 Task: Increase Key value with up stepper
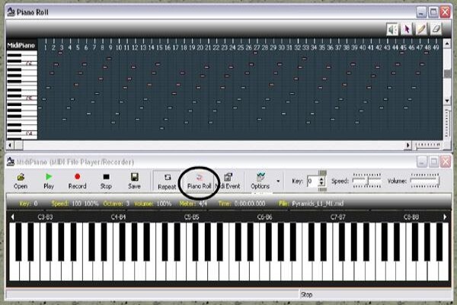321,179
